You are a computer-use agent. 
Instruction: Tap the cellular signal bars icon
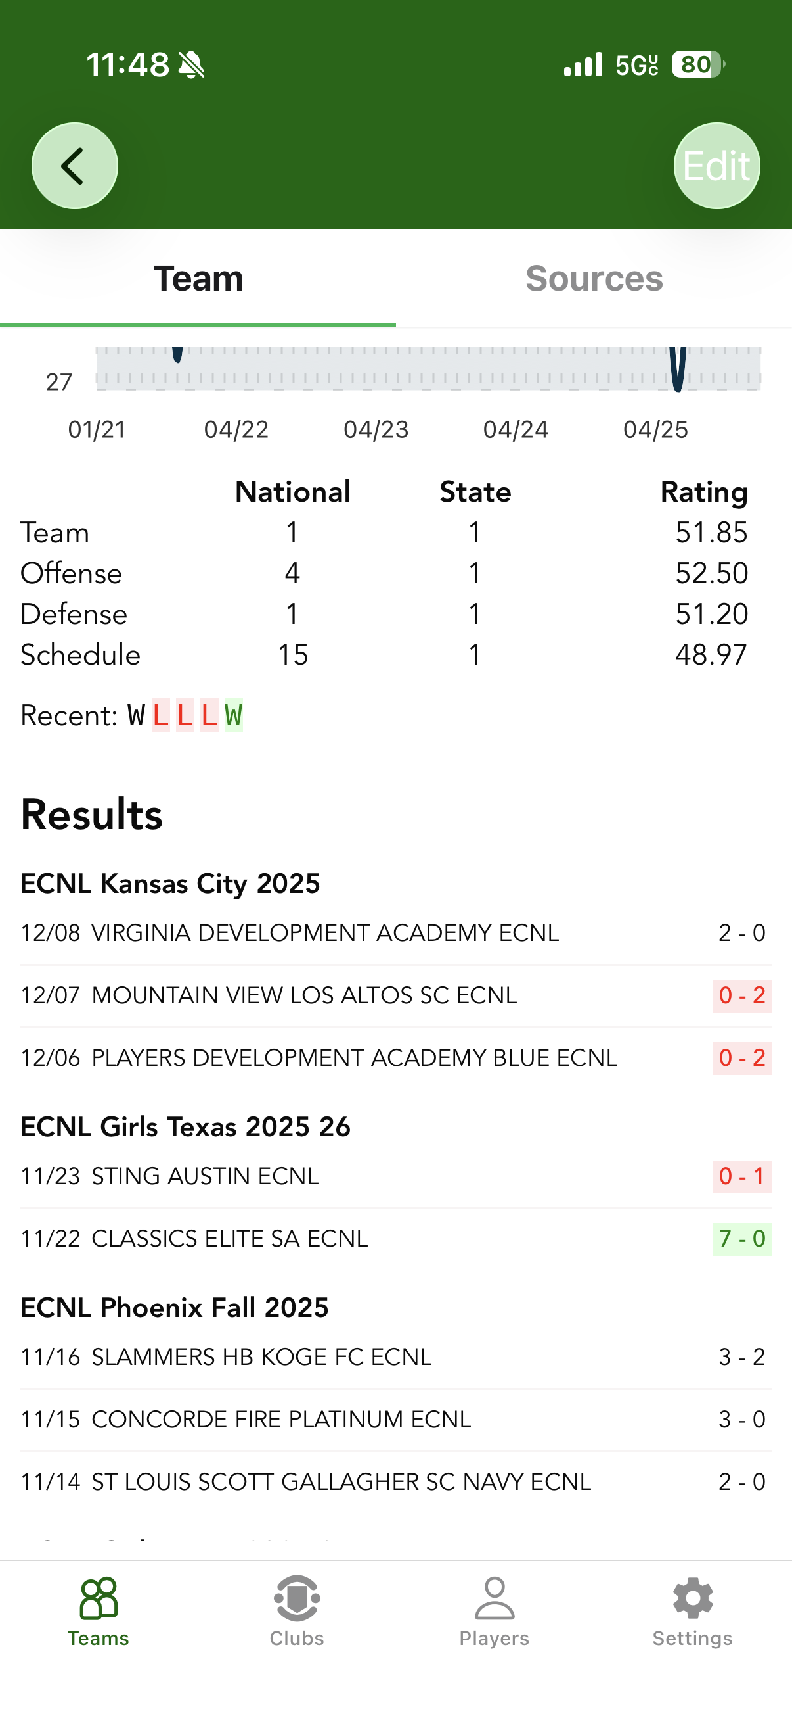[583, 65]
